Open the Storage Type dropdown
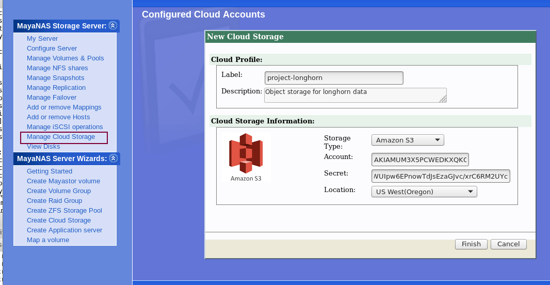The image size is (550, 285). [408, 140]
